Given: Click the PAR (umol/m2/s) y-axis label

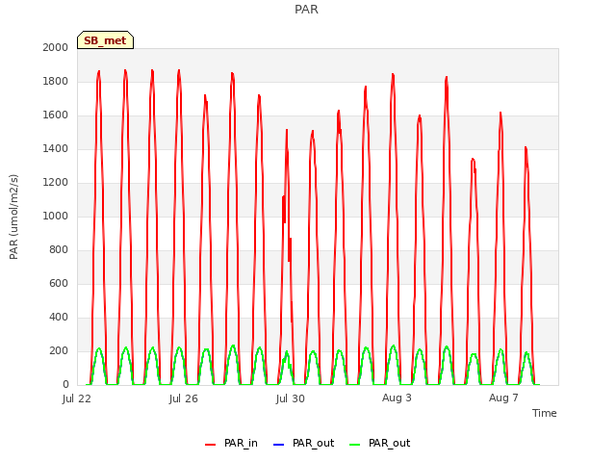Looking at the screenshot, I should [13, 217].
